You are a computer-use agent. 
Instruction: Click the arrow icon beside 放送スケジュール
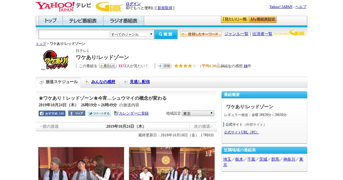pos(41,82)
